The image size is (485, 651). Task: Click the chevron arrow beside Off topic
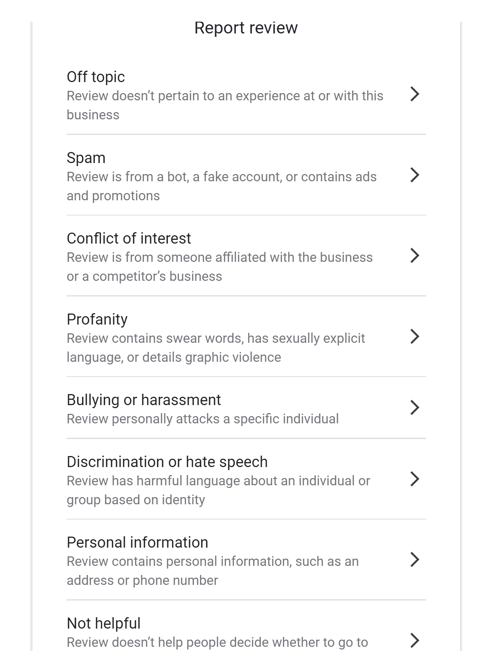tap(415, 94)
